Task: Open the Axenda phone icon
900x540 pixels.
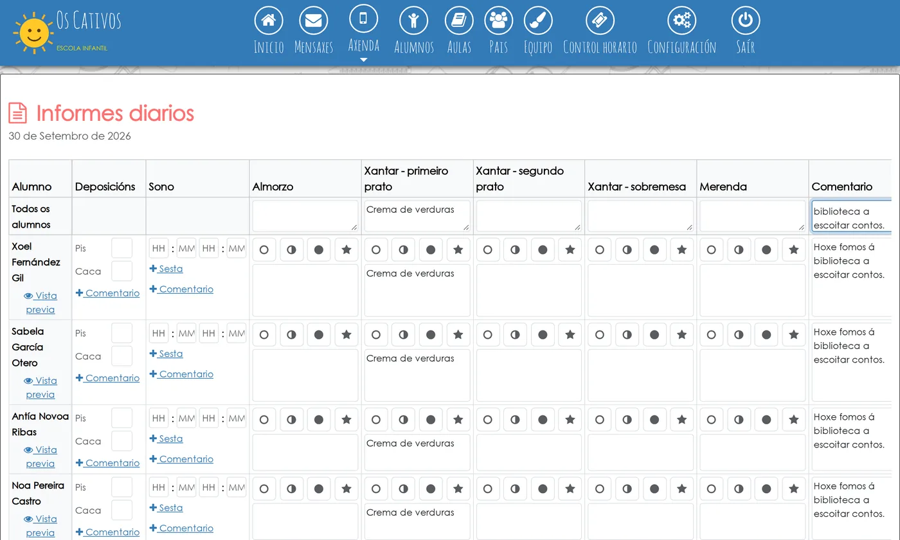Action: pos(364,18)
